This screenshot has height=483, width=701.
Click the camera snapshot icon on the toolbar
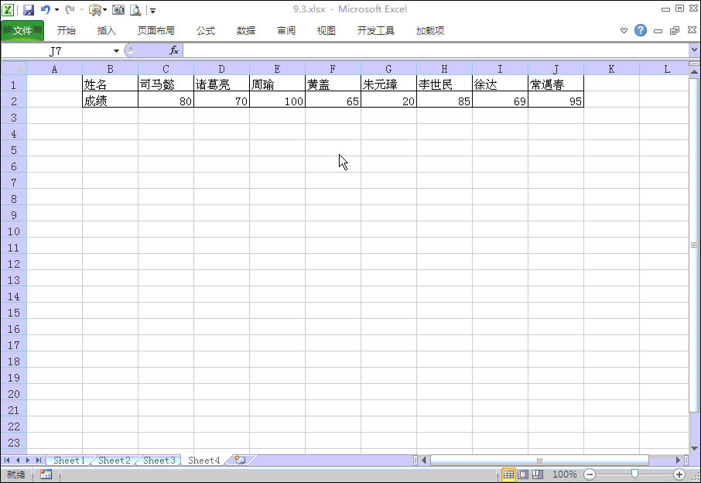[120, 9]
